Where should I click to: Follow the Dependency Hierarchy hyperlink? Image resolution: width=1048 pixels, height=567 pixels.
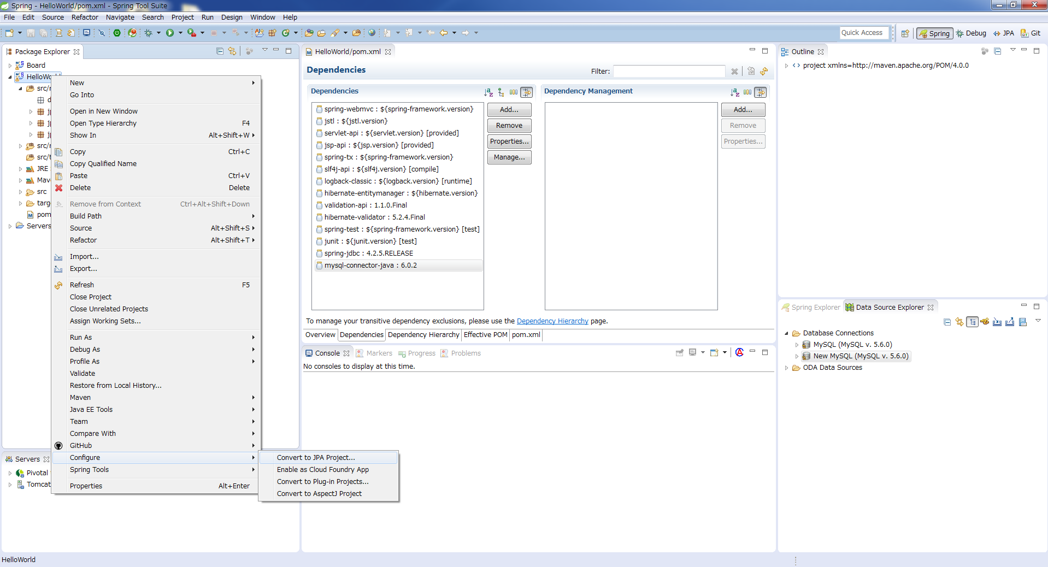552,321
